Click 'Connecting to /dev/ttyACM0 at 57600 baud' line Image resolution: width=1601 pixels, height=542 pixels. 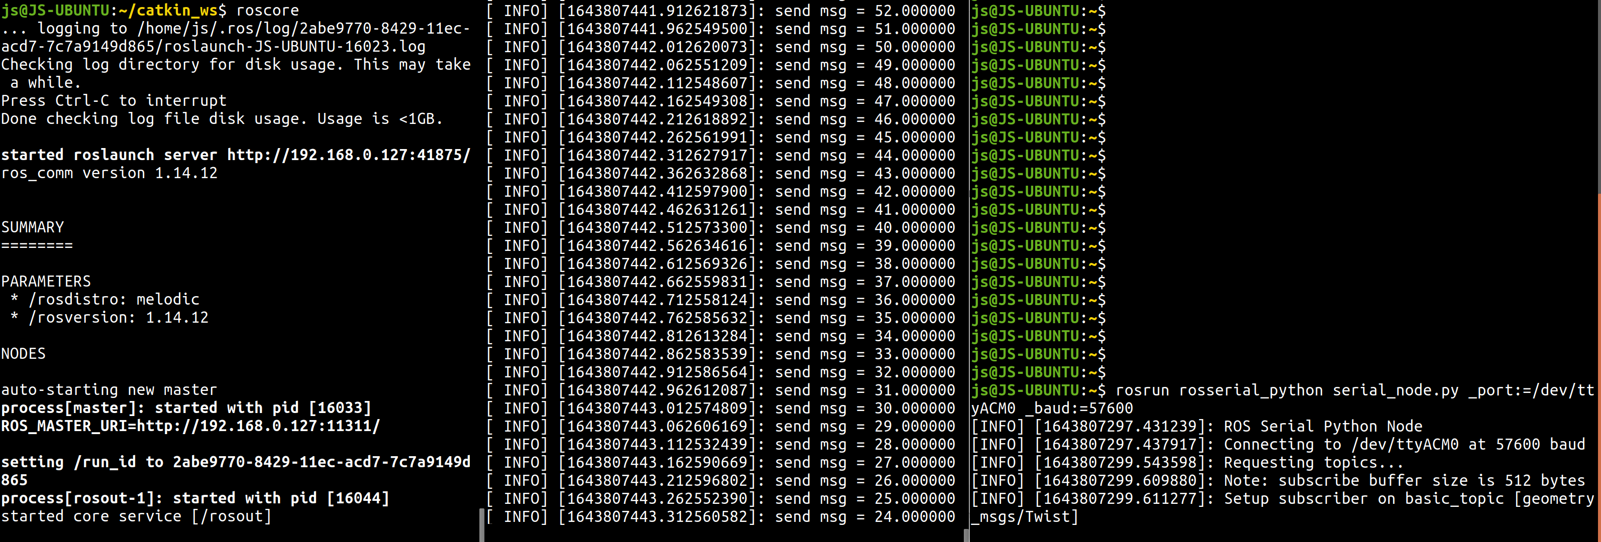pyautogui.click(x=1404, y=444)
